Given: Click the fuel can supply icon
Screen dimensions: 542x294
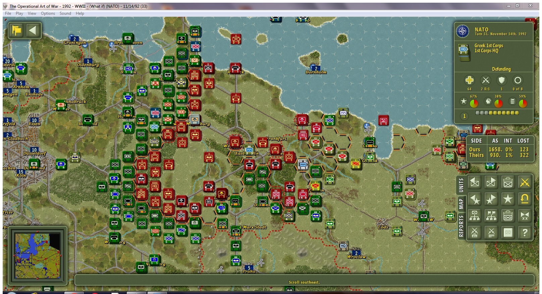Looking at the screenshot, I should click(512, 101).
